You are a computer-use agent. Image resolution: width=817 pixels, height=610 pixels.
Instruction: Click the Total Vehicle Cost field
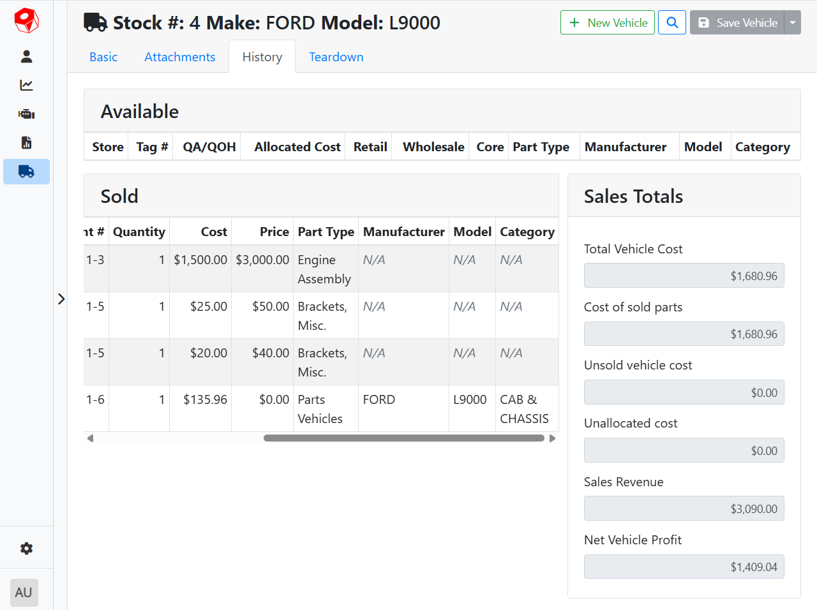[684, 276]
